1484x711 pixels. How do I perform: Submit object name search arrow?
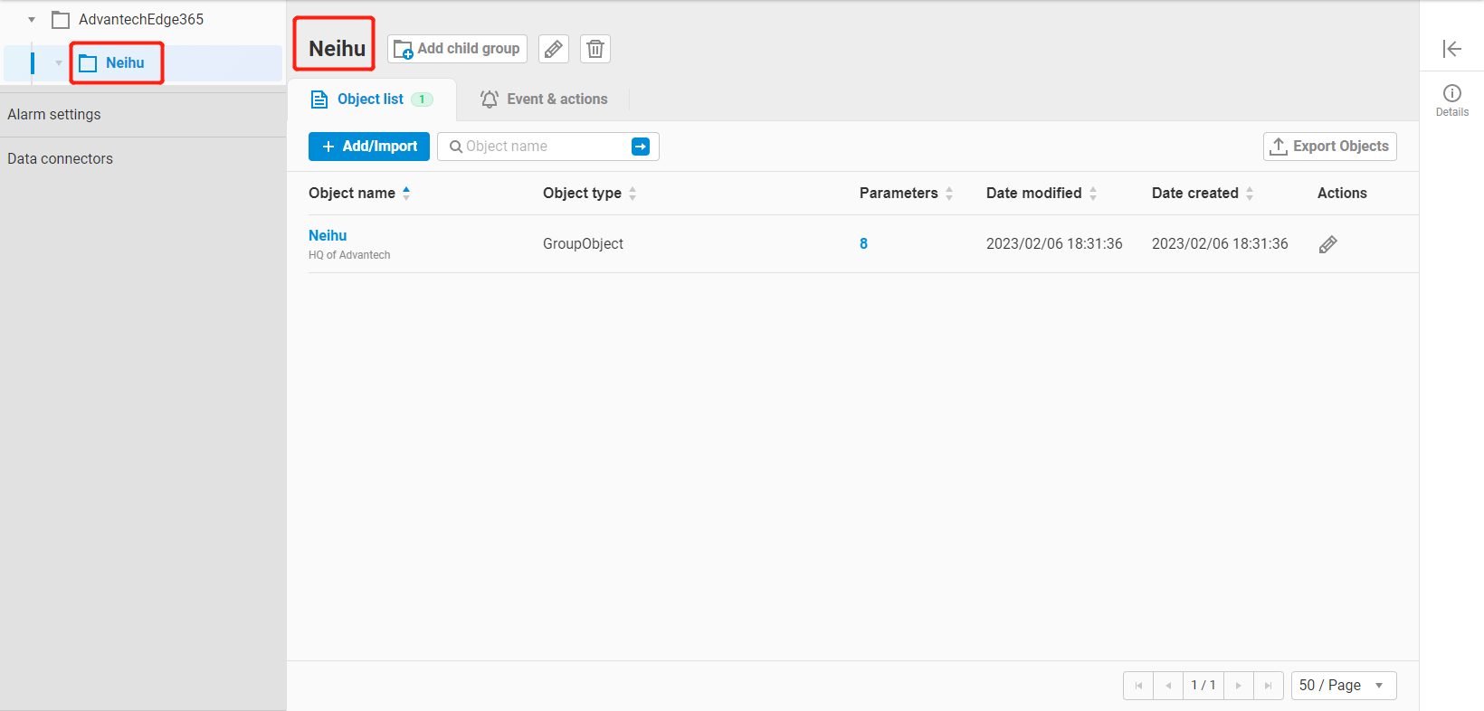tap(640, 147)
